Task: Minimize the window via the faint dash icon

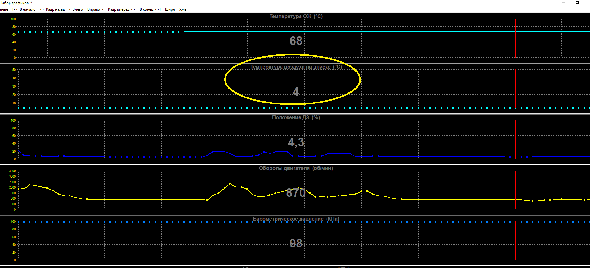Action: pyautogui.click(x=563, y=2)
